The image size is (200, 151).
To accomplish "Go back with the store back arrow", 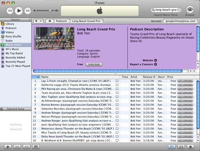I will coord(36,21).
